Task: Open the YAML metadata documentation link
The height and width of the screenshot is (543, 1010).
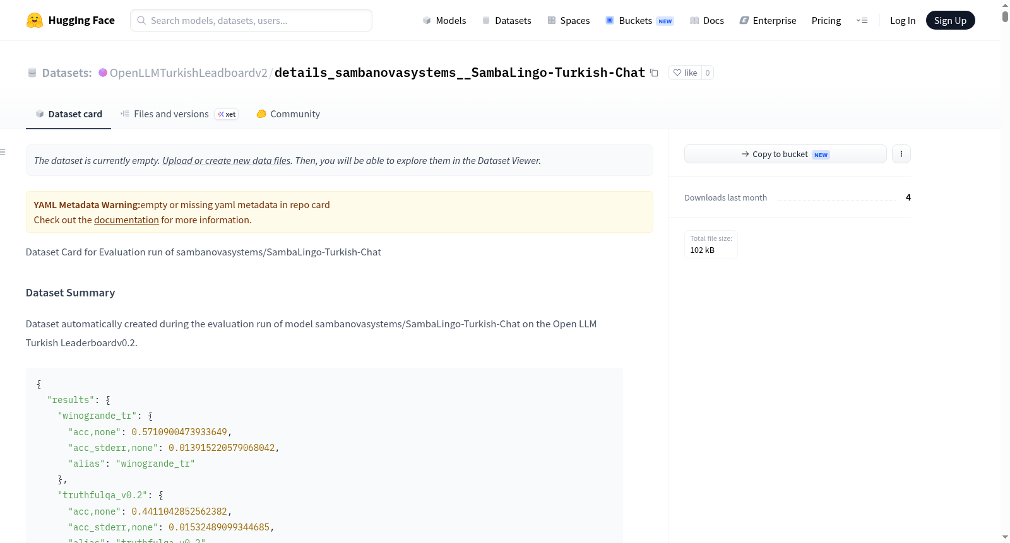Action: [126, 220]
